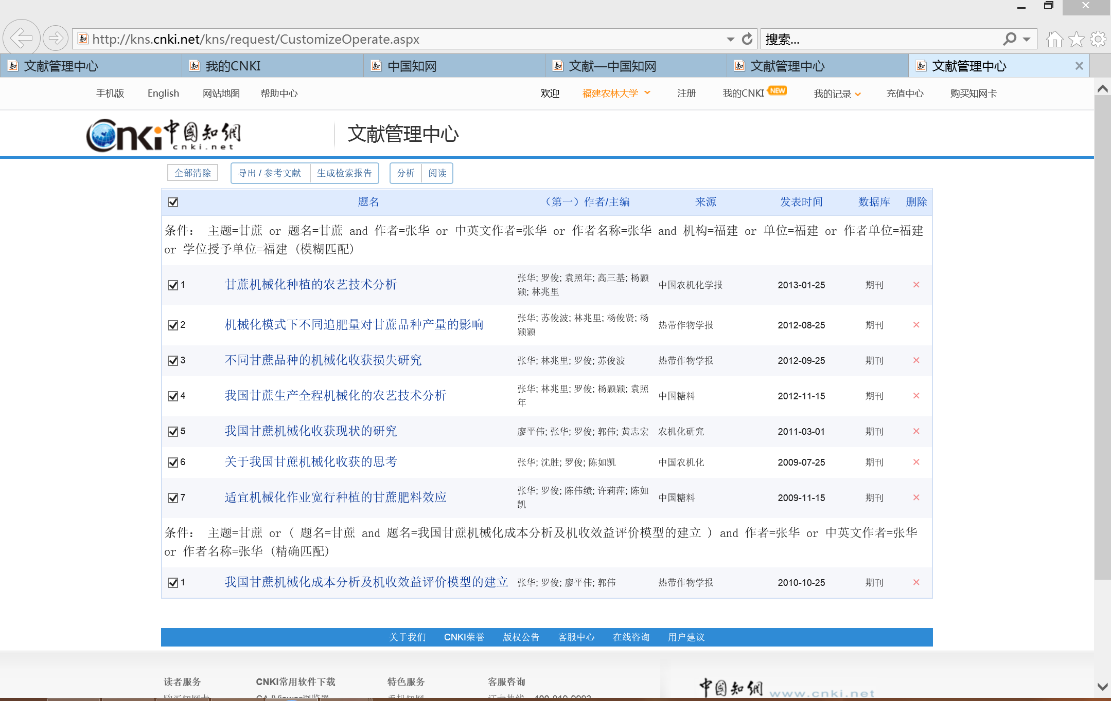Uncheck record 6 checkbox
This screenshot has width=1111, height=701.
click(173, 463)
